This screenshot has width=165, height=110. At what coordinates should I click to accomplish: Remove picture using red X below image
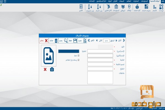click(45, 70)
